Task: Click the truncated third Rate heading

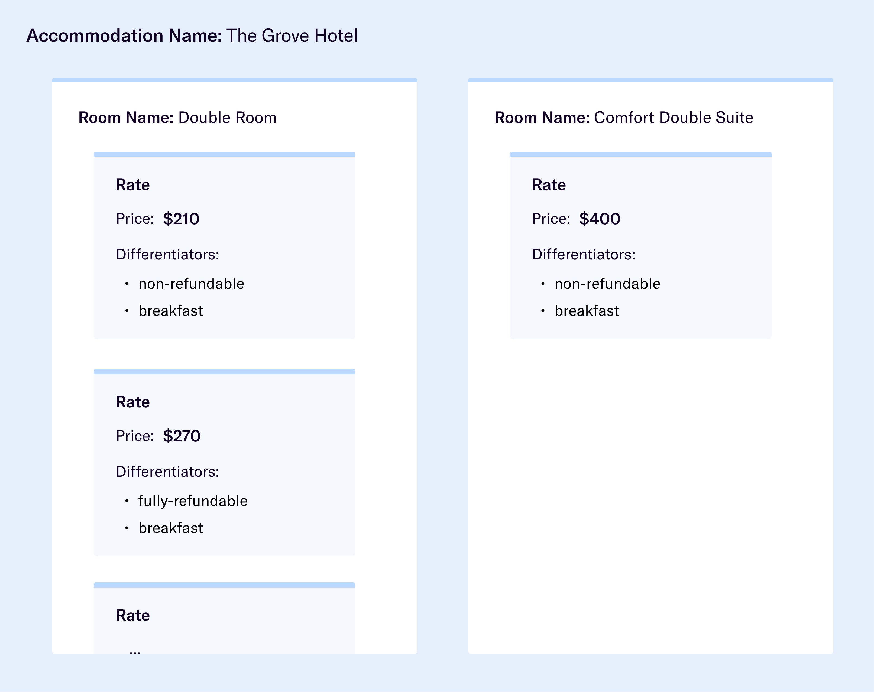Action: [x=133, y=615]
